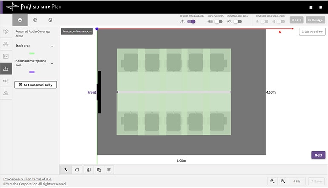Viewport: 328px width, 188px height.
Task: Zoom in using the magnifier plus
Action: [273, 181]
